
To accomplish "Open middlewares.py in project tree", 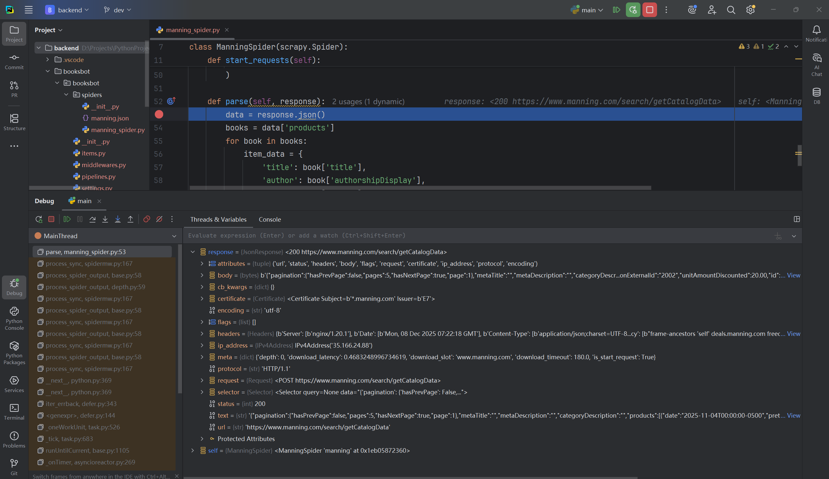I will pyautogui.click(x=104, y=165).
